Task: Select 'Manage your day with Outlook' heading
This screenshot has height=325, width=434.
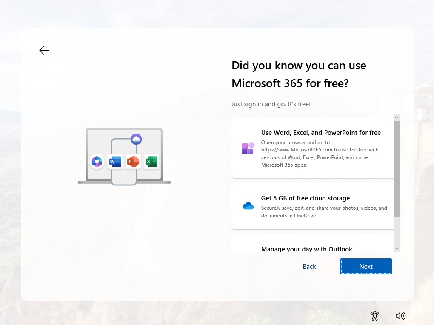Action: coord(307,249)
